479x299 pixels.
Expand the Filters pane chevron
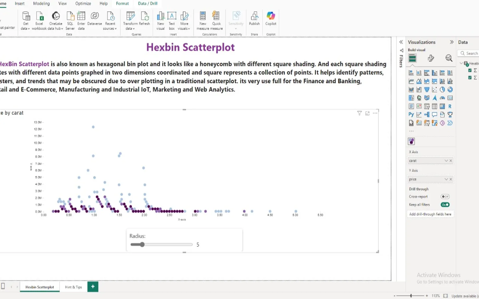click(x=401, y=42)
